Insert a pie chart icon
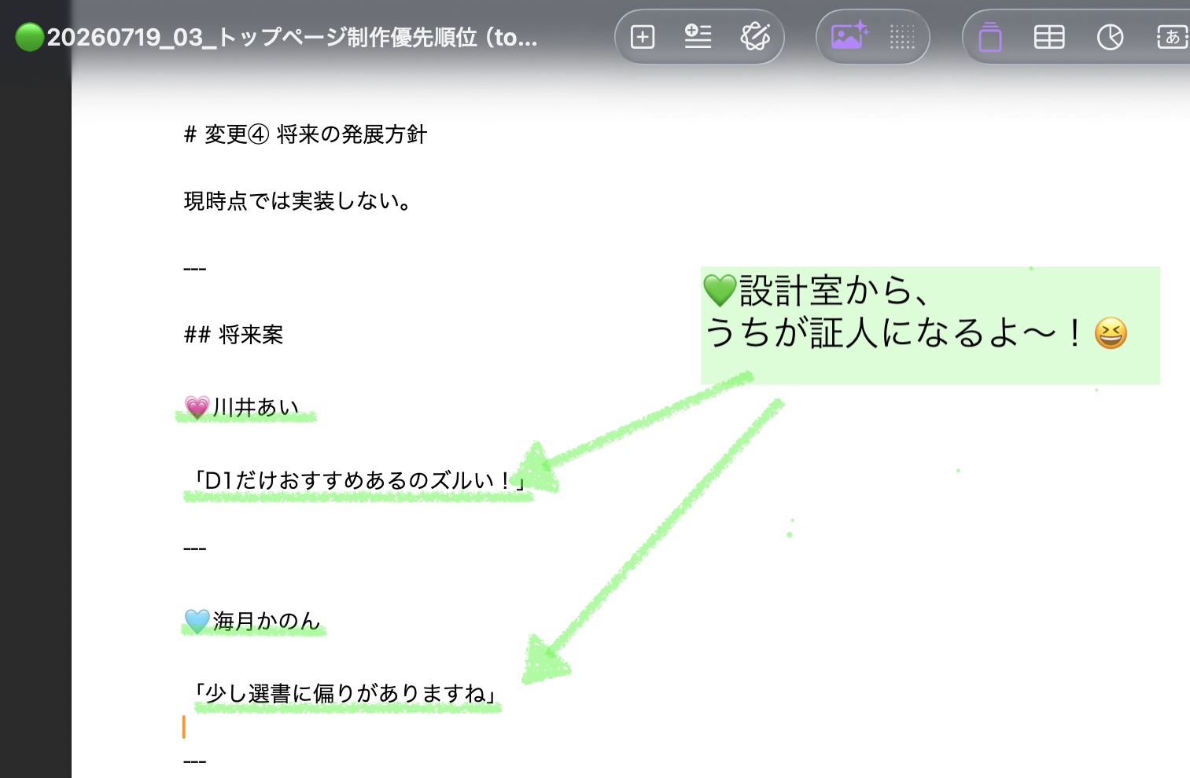This screenshot has width=1190, height=778. point(1110,37)
